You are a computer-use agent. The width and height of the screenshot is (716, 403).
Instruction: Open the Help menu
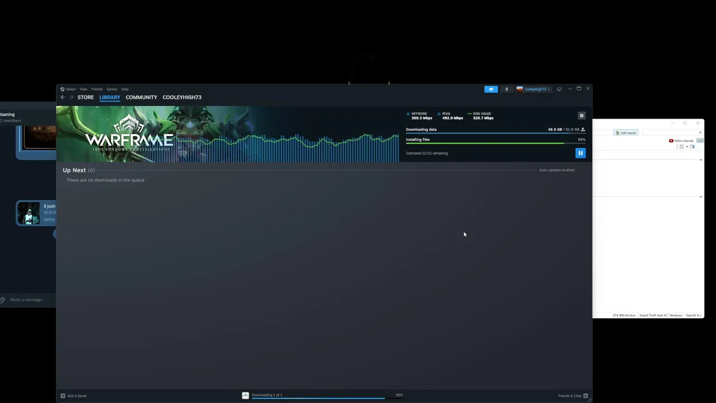(125, 89)
